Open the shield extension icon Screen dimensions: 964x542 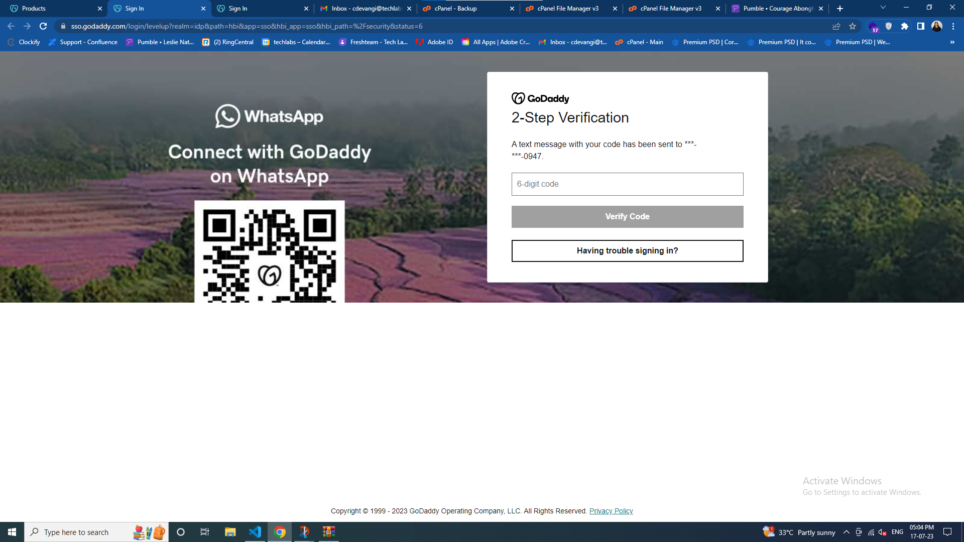889,26
